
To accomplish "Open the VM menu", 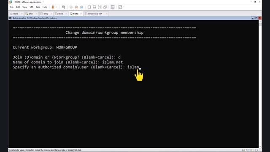I will 31,7.
